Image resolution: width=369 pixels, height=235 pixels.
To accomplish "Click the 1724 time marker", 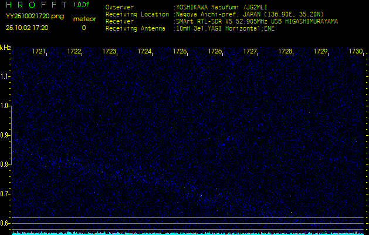I will pos(144,51).
